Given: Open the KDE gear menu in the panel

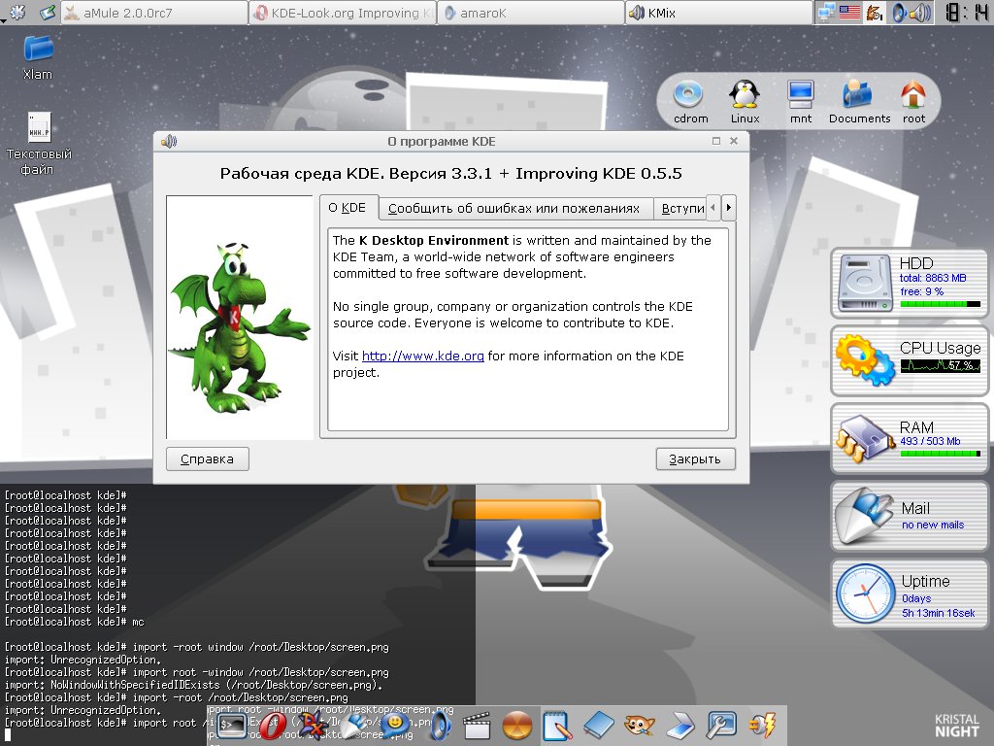Looking at the screenshot, I should click(17, 12).
